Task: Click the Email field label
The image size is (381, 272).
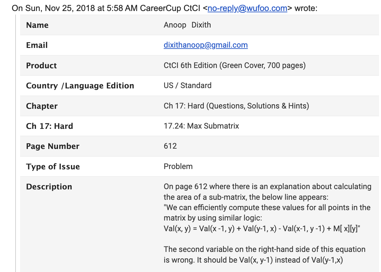Action: [37, 45]
